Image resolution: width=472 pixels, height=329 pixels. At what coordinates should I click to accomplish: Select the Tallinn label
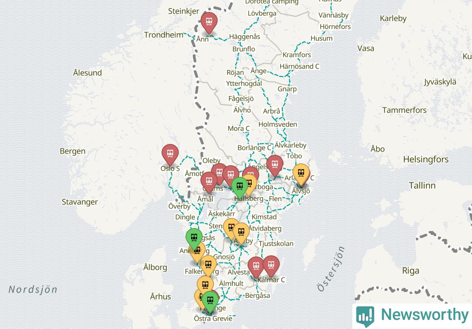(422, 185)
